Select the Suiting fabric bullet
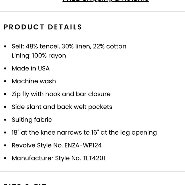This screenshot has width=185, height=185. 32,120
